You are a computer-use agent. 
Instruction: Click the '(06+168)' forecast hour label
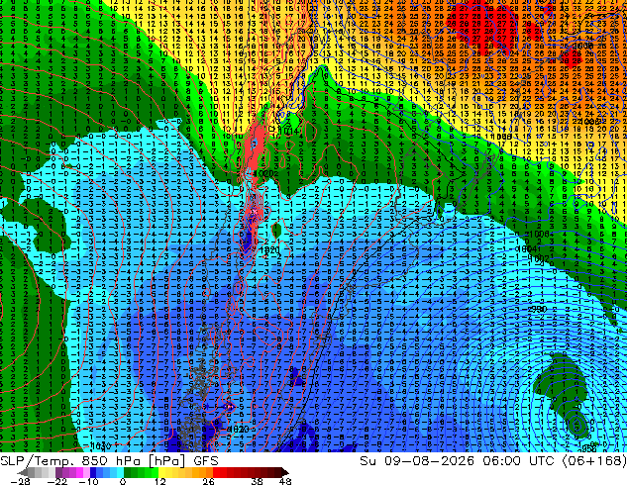point(594,461)
